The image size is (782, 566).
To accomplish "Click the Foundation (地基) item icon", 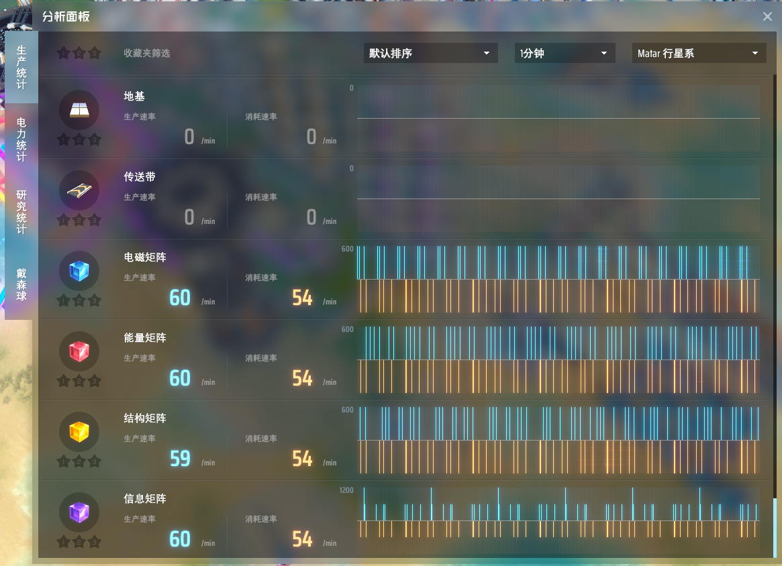I will pos(79,110).
